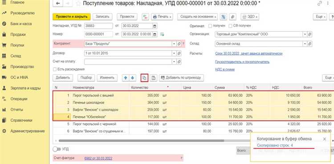Viewport: 334px width, 164px height.
Task: Open Администрирование section in sidebar
Action: point(28,131)
